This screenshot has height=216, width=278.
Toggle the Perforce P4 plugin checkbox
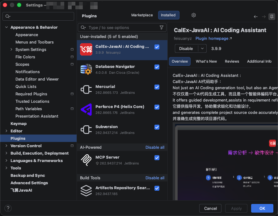[x=157, y=107]
